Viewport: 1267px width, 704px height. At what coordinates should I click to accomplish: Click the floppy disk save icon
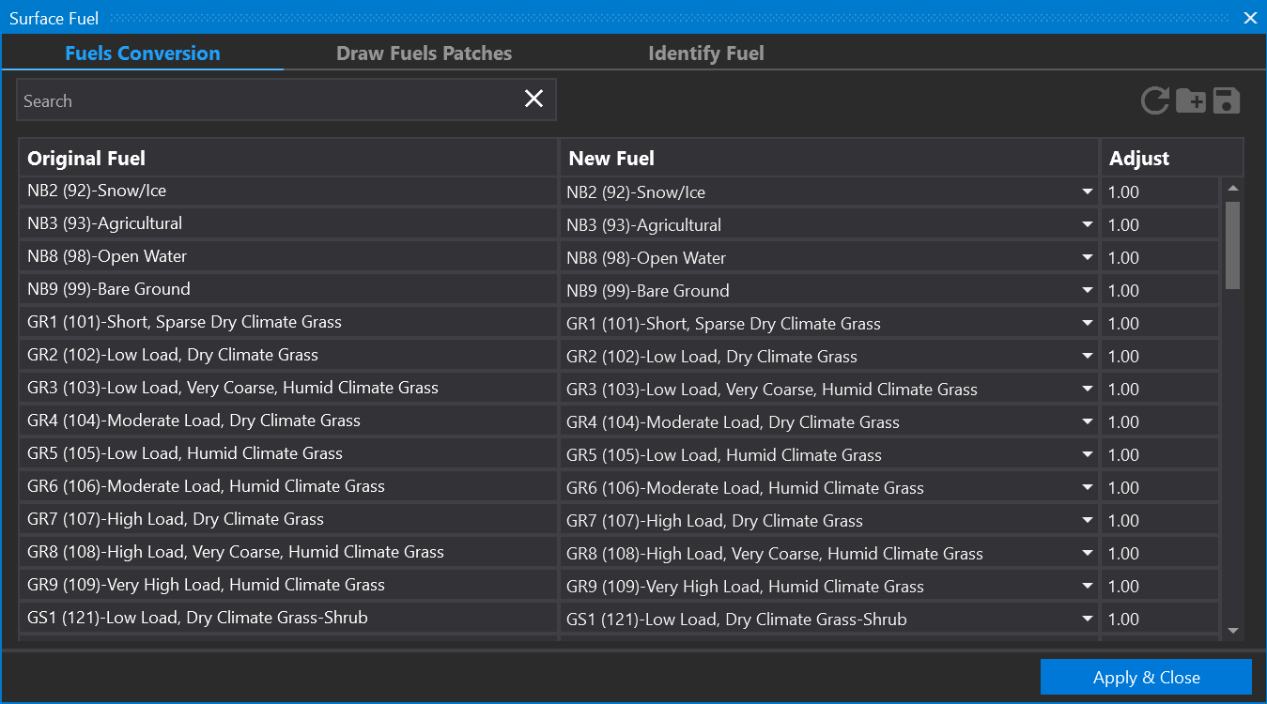[1227, 100]
